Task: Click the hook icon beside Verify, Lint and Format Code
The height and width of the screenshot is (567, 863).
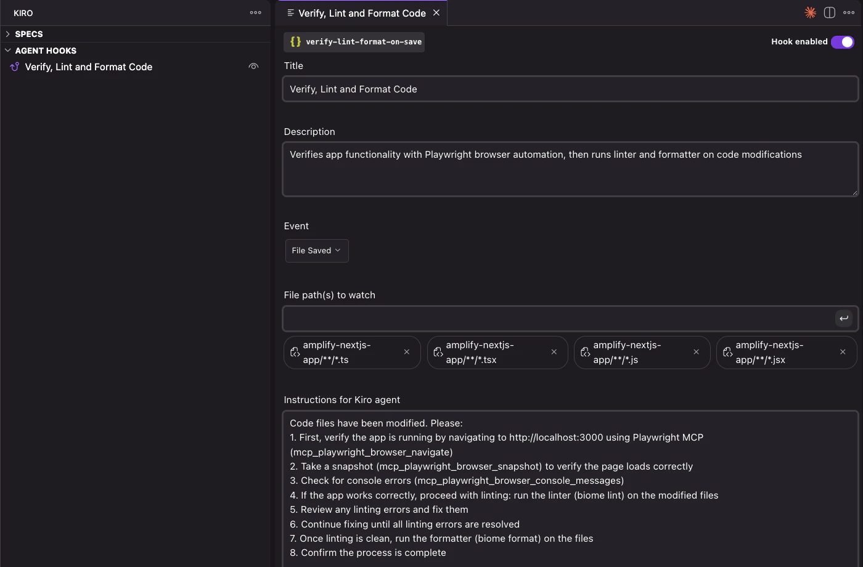Action: point(15,67)
